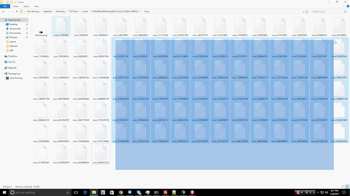Expand hidden icons in the system tray
This screenshot has height=196, width=350.
[318, 192]
